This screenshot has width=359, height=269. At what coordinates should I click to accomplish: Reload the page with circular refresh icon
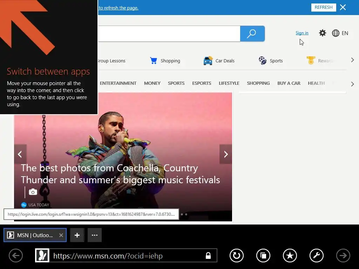pyautogui.click(x=237, y=255)
